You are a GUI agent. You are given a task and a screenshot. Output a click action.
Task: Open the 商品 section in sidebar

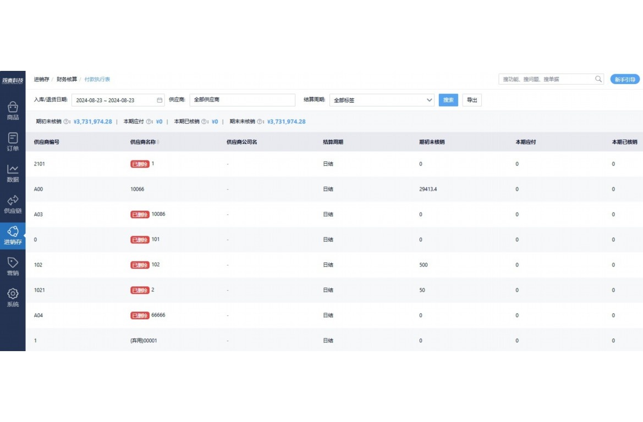pyautogui.click(x=13, y=110)
